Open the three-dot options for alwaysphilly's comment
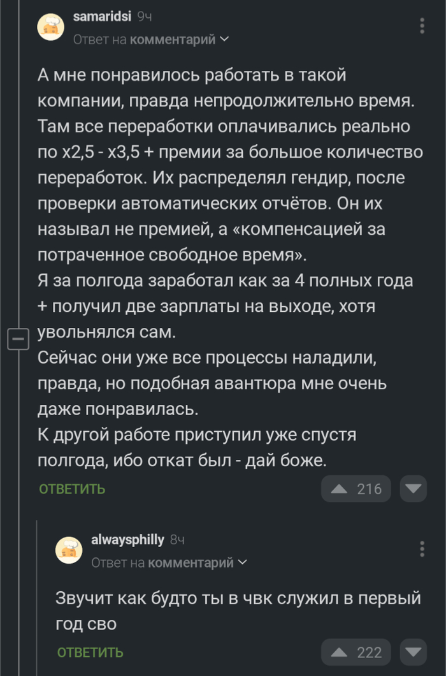This screenshot has width=446, height=676. click(x=422, y=548)
